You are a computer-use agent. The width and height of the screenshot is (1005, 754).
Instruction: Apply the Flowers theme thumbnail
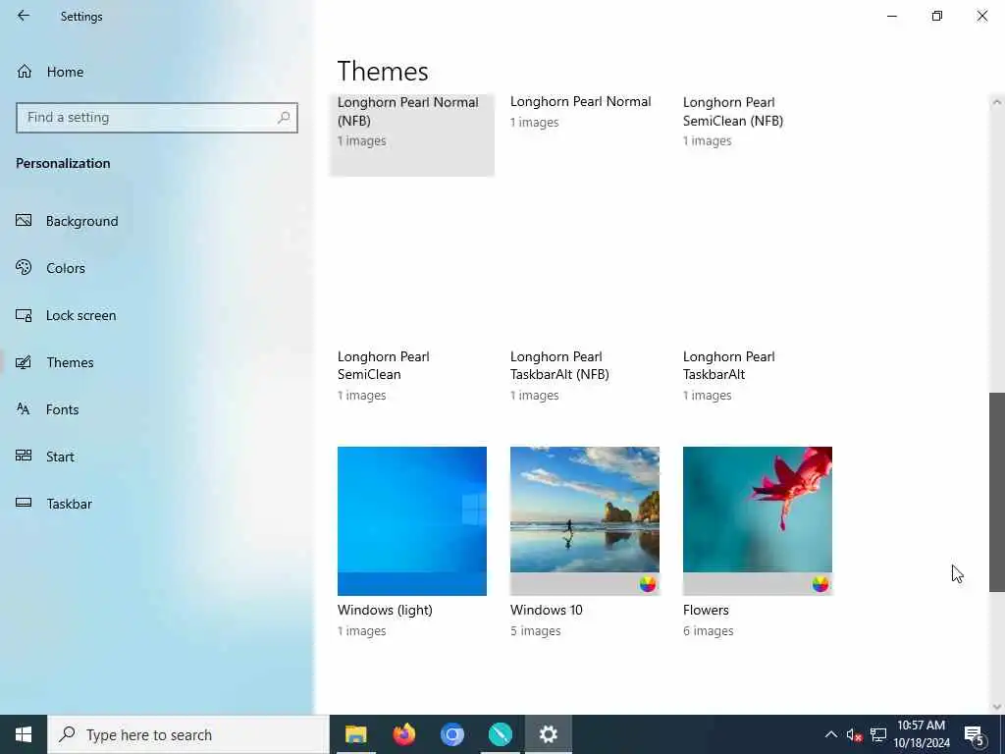pyautogui.click(x=758, y=520)
